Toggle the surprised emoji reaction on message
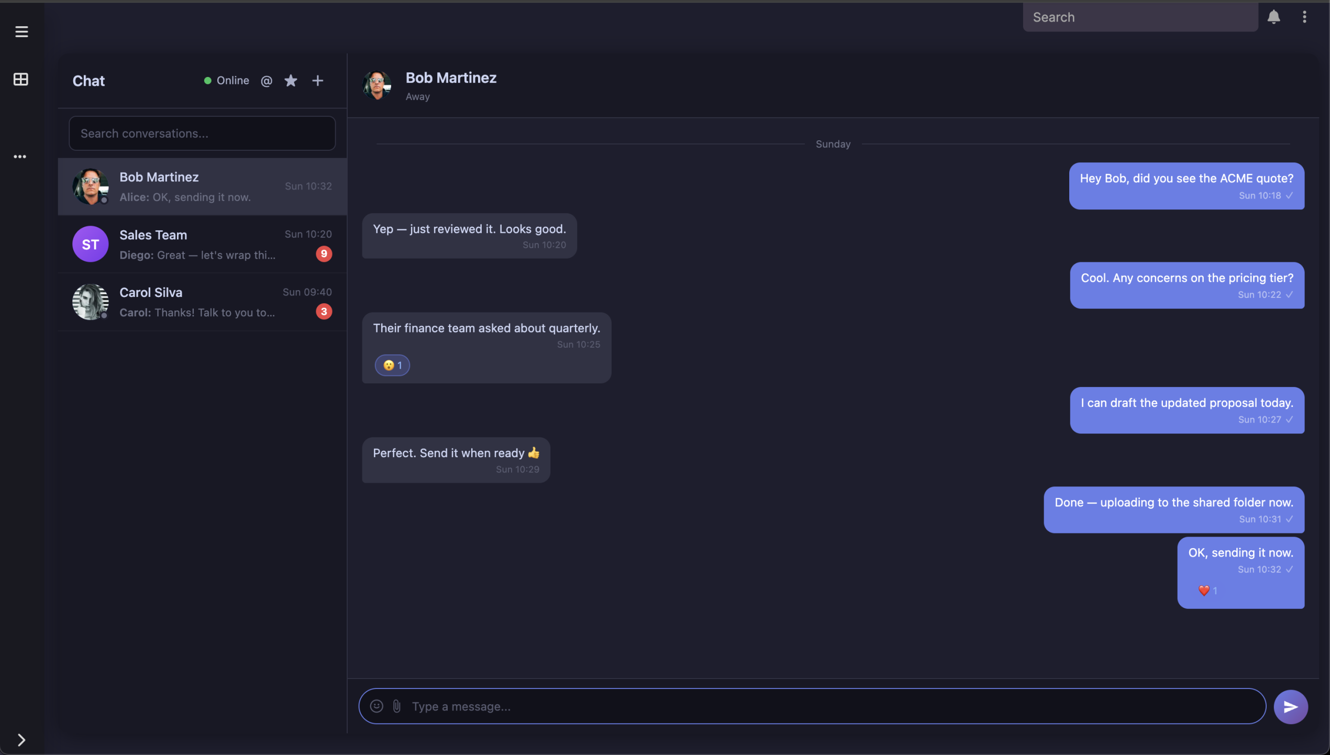This screenshot has width=1330, height=755. pyautogui.click(x=392, y=365)
